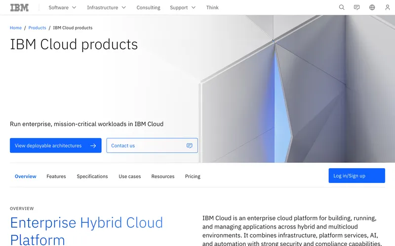Click the IBM Cloud products page title
This screenshot has width=395, height=246.
coord(74,44)
